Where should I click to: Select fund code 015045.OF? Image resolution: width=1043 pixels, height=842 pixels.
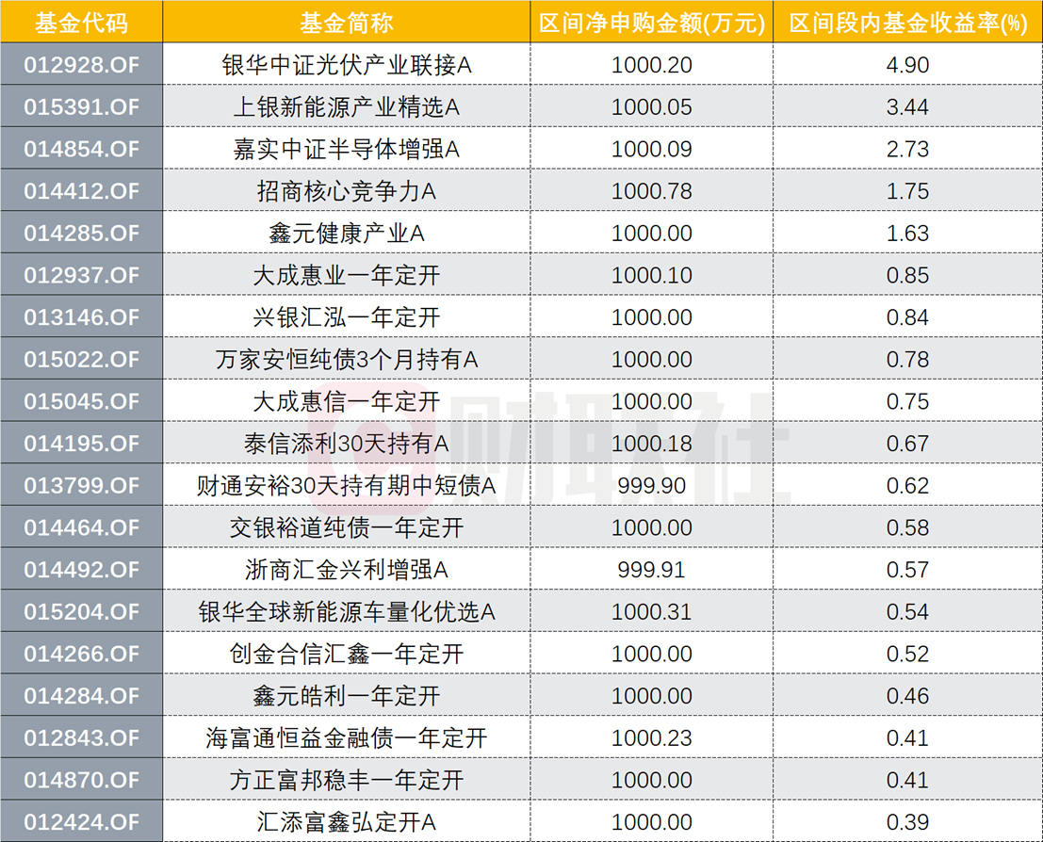pyautogui.click(x=81, y=402)
